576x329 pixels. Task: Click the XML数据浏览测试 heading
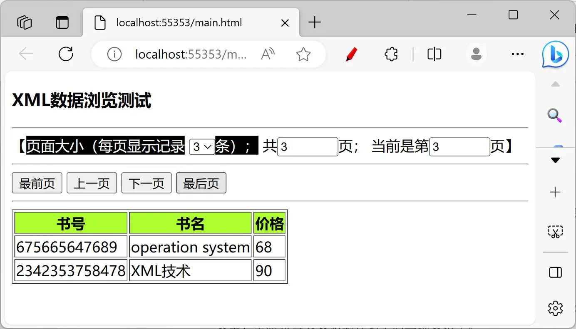82,101
